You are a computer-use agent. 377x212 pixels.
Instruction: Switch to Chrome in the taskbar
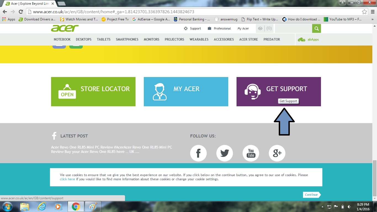point(76,206)
